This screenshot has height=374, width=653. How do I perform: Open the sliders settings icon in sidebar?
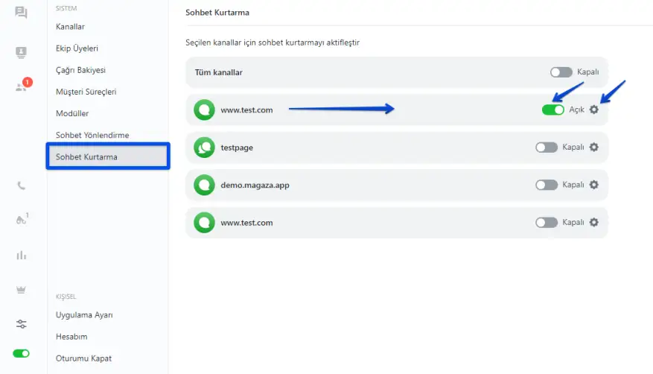(x=21, y=324)
